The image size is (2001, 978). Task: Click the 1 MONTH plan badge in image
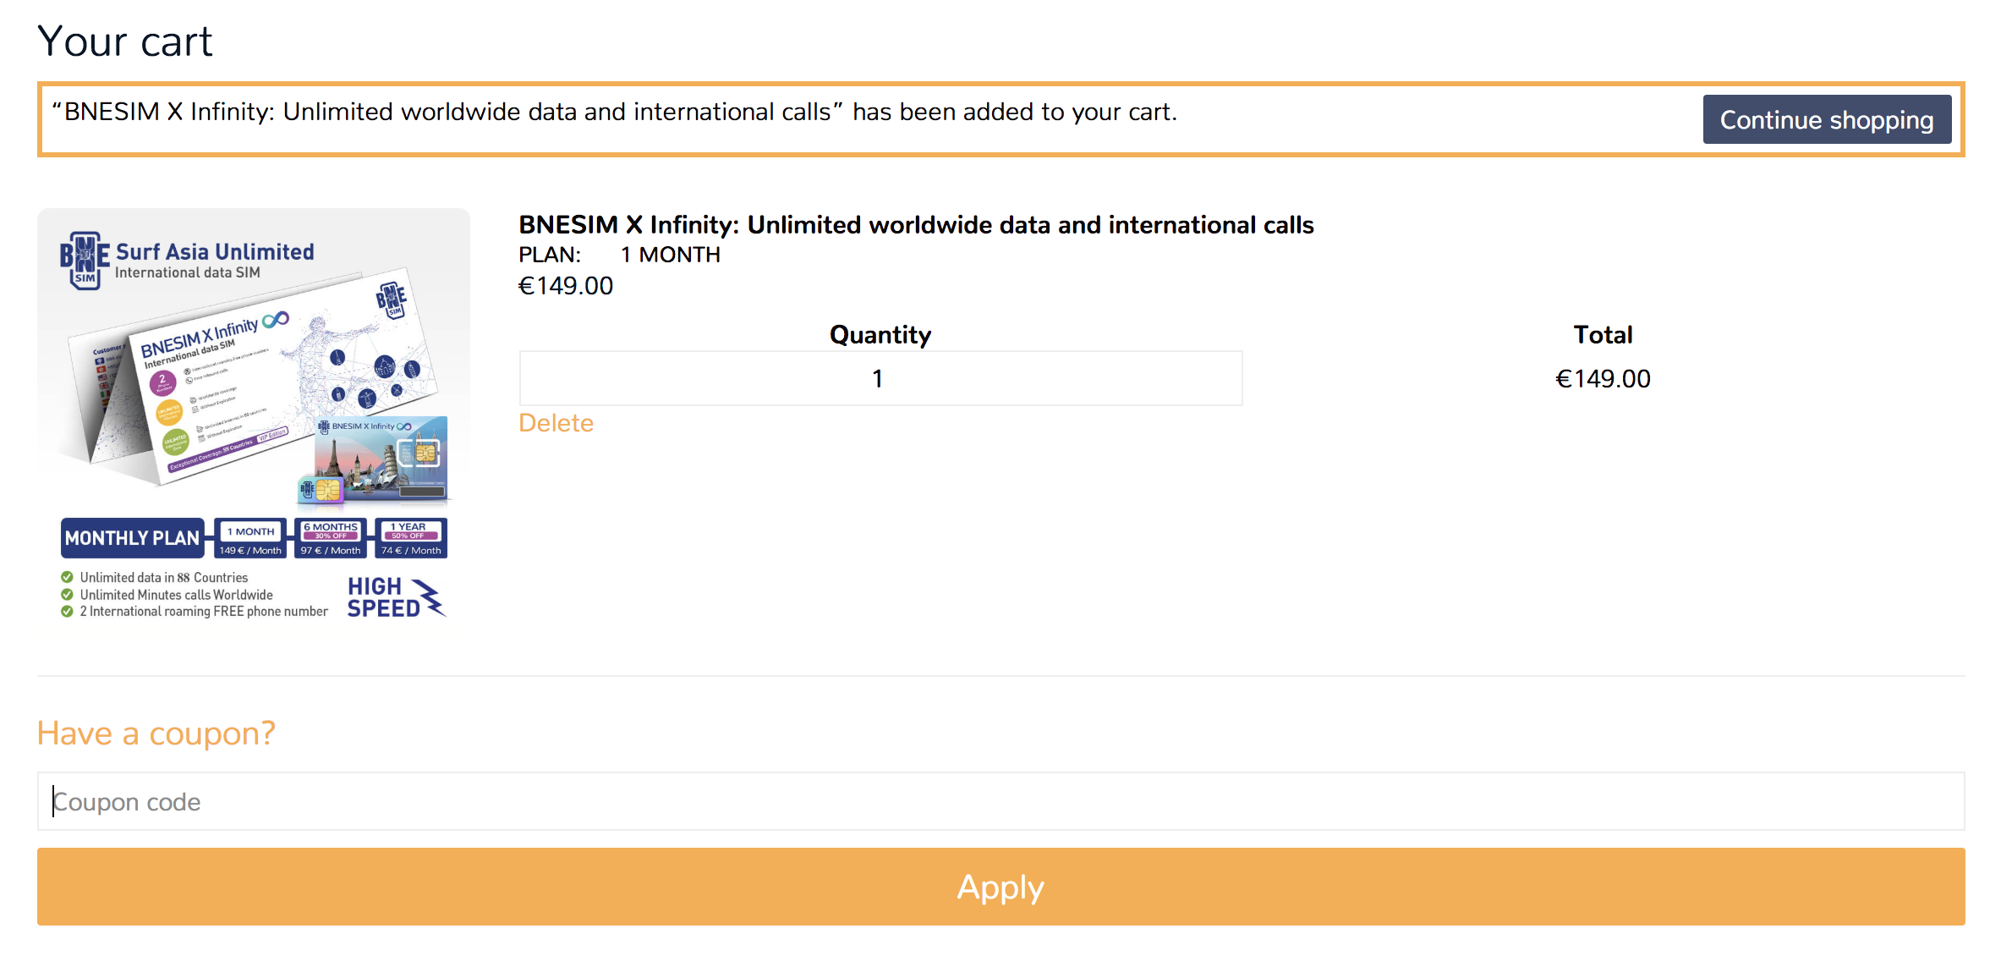(250, 538)
